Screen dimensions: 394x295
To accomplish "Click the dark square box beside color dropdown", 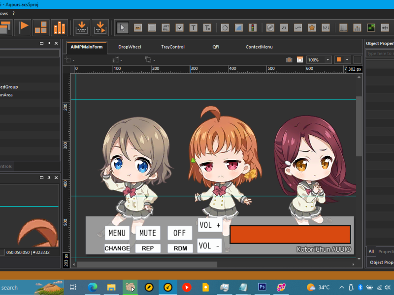I will (358, 59).
